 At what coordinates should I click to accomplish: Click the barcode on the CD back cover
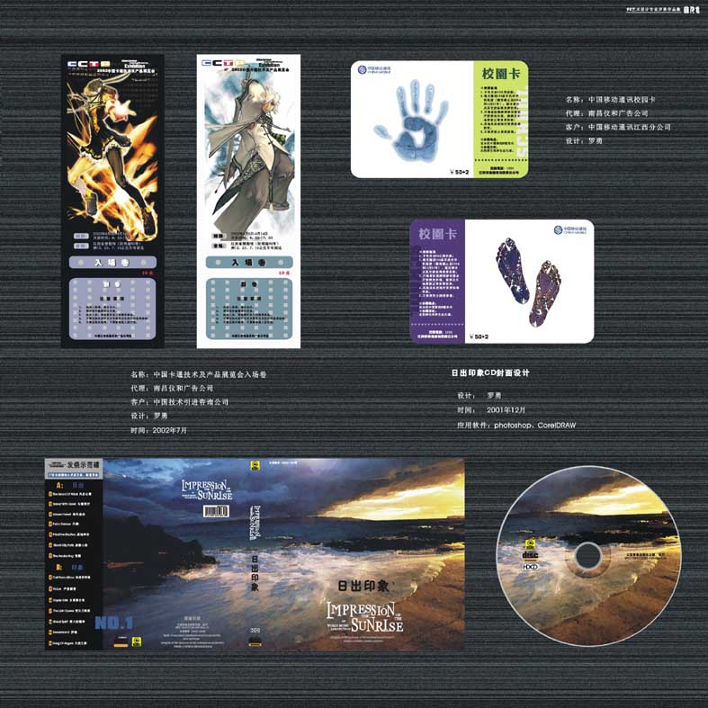(x=216, y=511)
